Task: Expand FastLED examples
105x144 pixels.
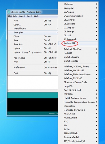Action: [x=78, y=53]
